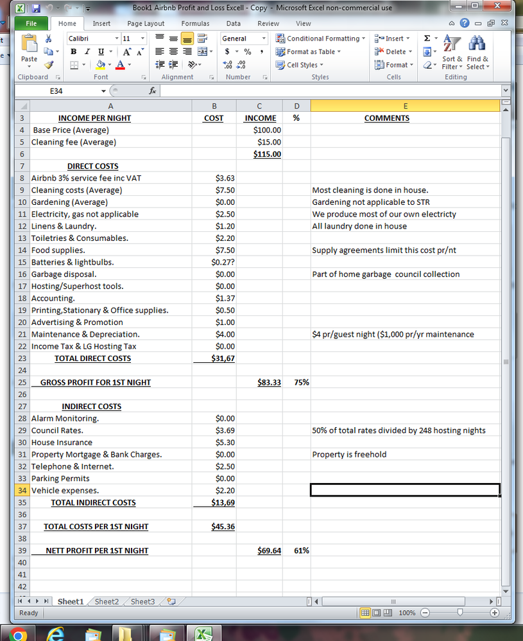This screenshot has height=641, width=523.
Task: Toggle Bold formatting
Action: [x=75, y=51]
